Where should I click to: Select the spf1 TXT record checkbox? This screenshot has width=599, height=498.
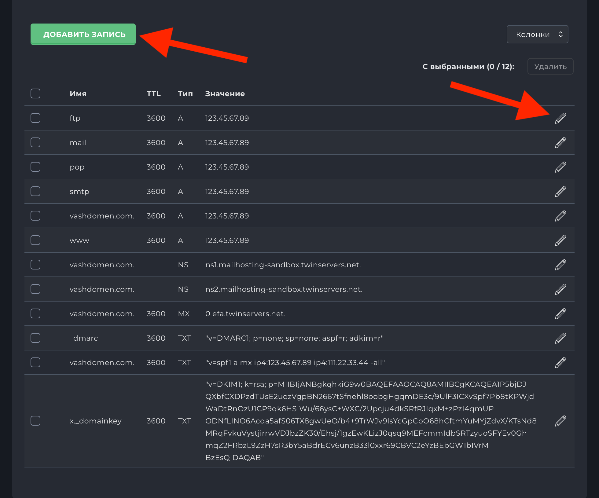click(x=35, y=362)
